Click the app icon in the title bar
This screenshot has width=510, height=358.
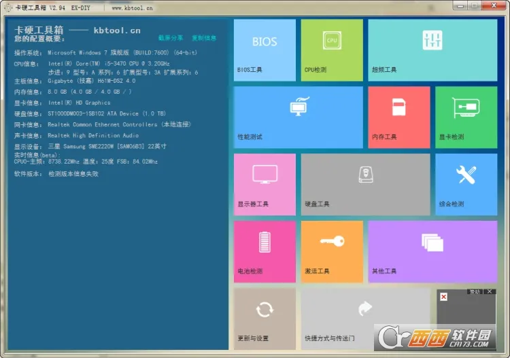click(8, 7)
